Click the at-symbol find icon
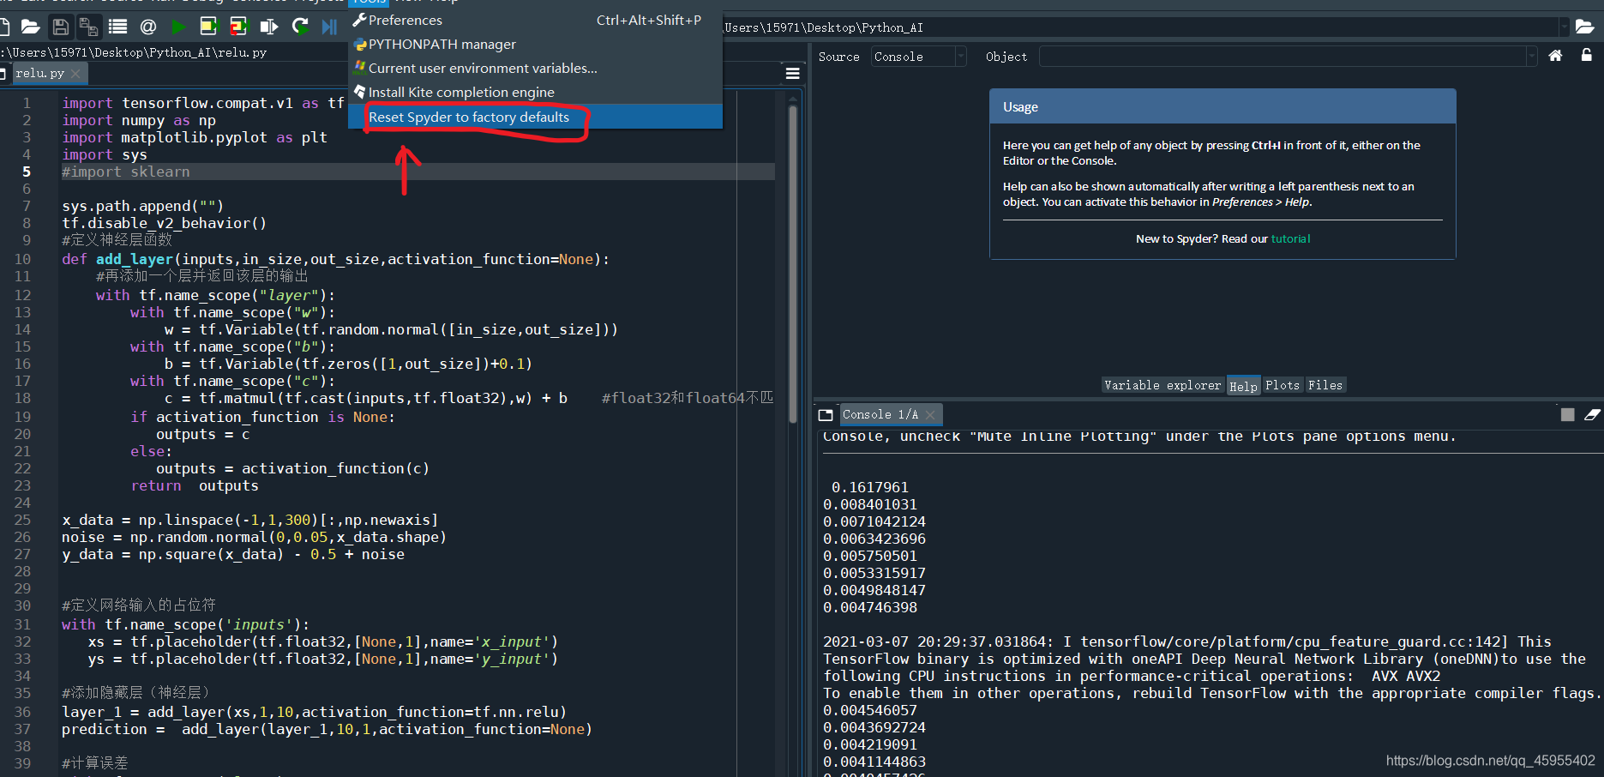Image resolution: width=1604 pixels, height=777 pixels. (147, 27)
